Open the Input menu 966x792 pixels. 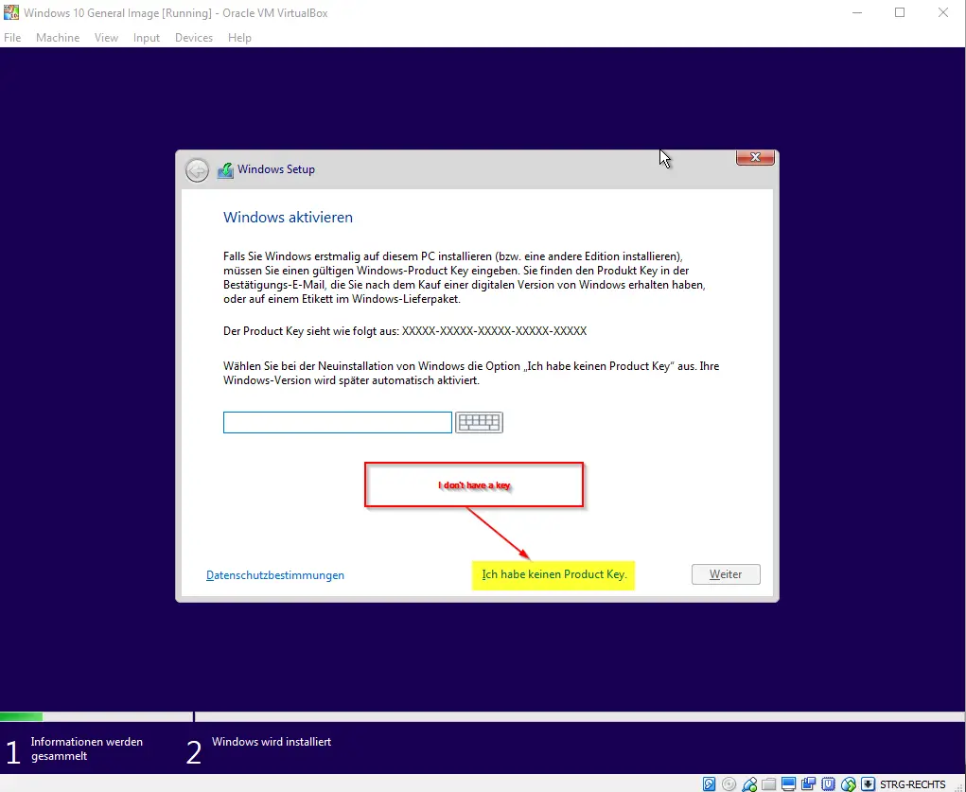pos(146,38)
